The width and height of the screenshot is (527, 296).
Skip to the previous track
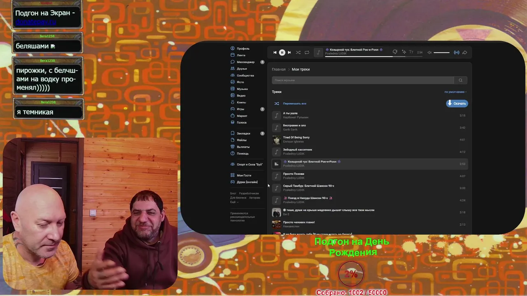(x=275, y=53)
